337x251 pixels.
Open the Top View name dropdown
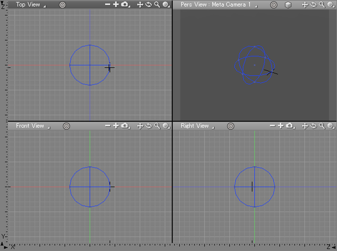point(31,4)
